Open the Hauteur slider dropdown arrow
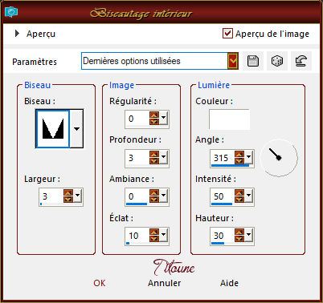This screenshot has width=323, height=303. point(248,235)
